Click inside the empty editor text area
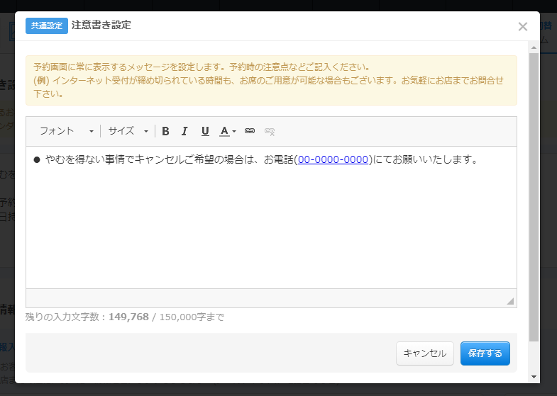Screen dimensions: 557x396 (270, 227)
